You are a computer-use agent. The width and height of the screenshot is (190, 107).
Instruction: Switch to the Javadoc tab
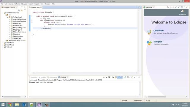click(42, 77)
